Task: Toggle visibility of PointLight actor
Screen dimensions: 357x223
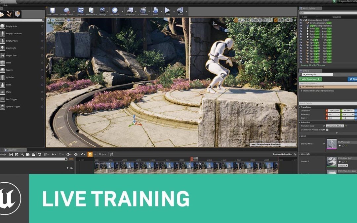Action: [x=301, y=29]
